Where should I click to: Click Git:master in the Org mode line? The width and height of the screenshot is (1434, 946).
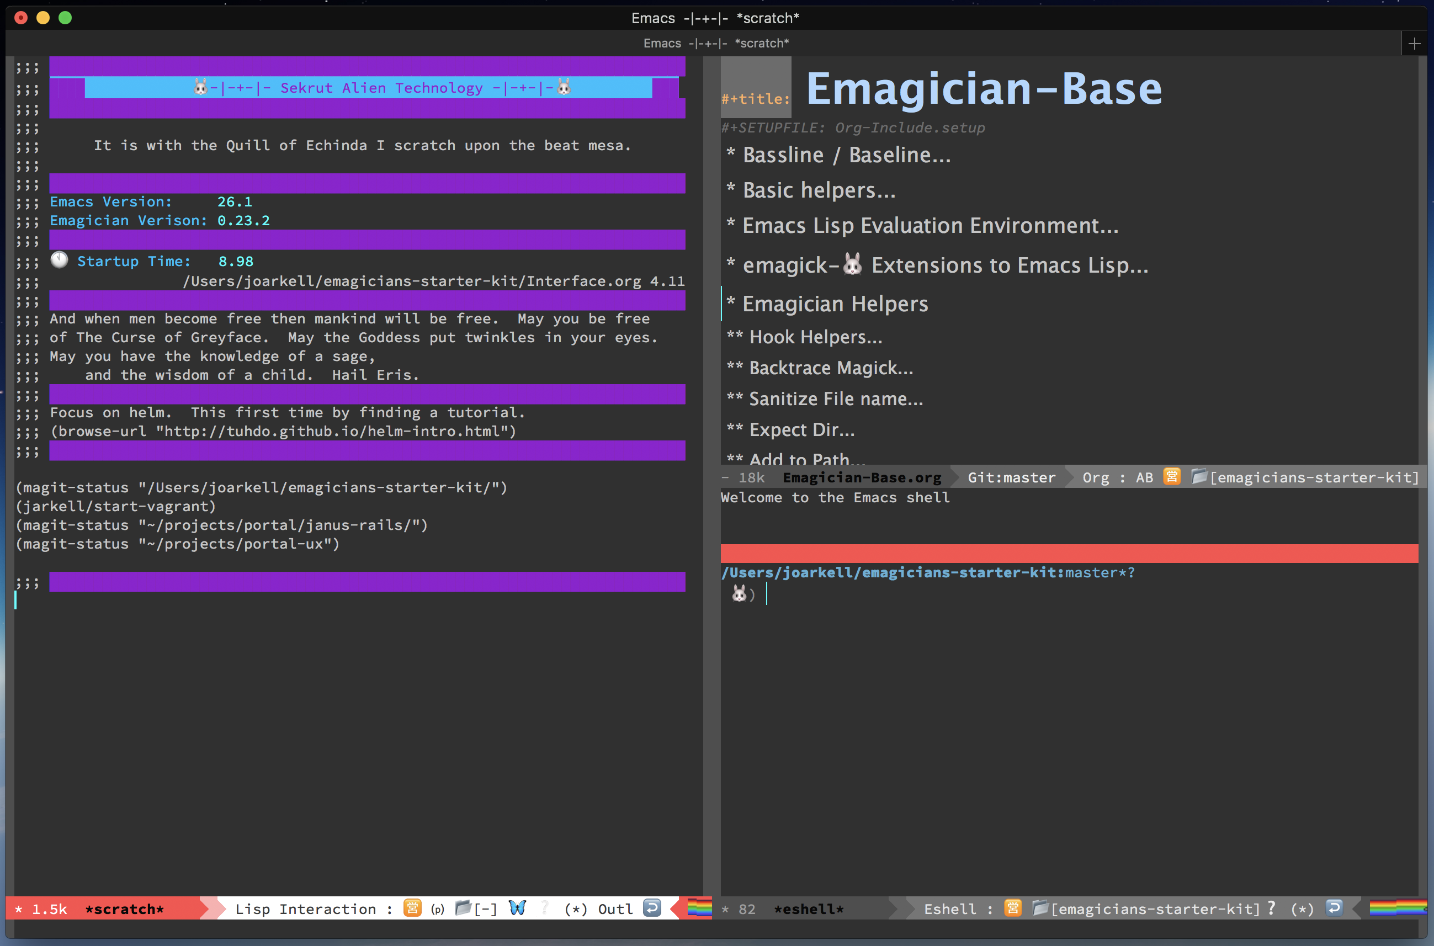1011,477
